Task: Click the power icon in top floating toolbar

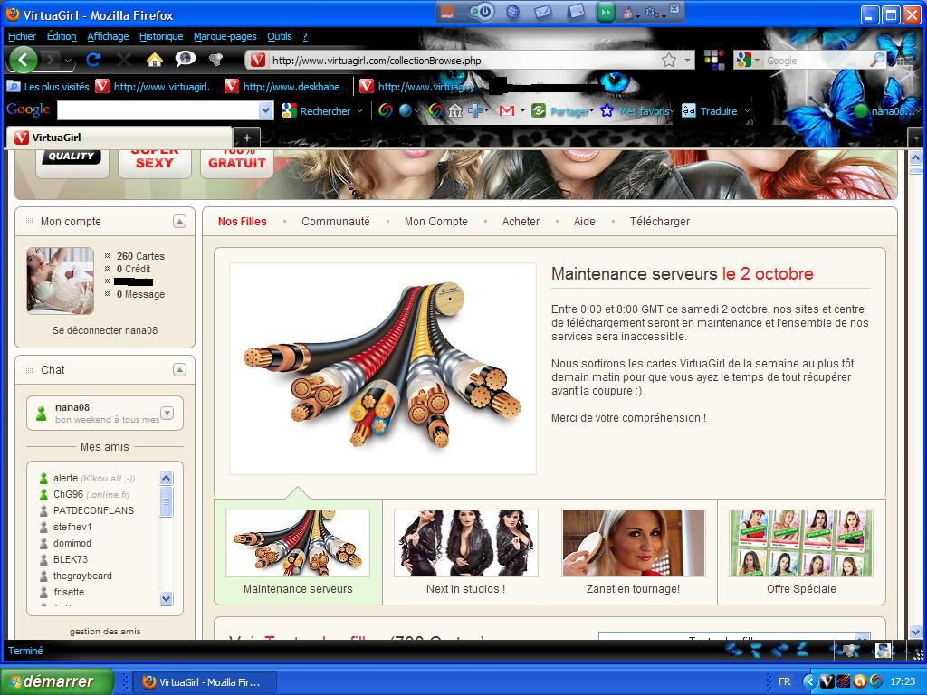Action: 485,12
